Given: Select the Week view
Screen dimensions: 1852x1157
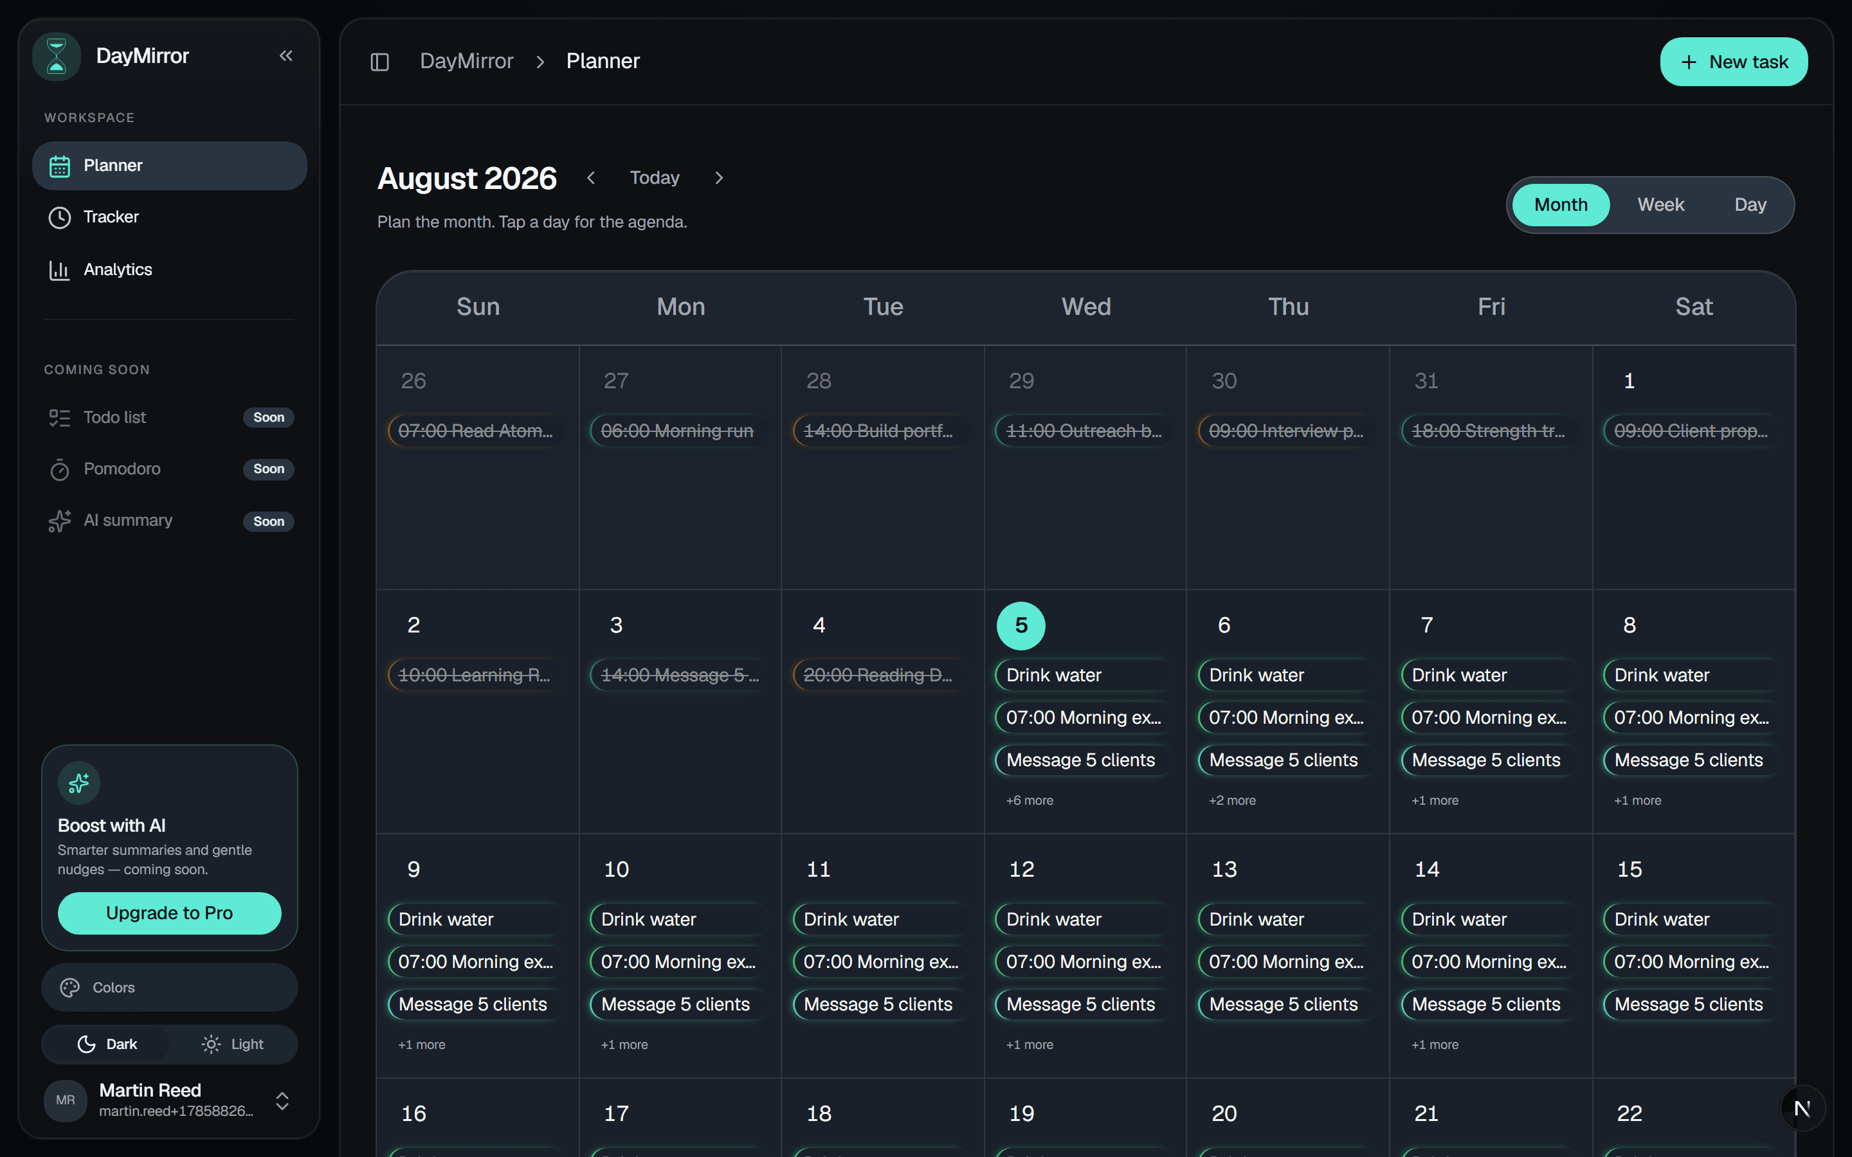Looking at the screenshot, I should (x=1660, y=205).
